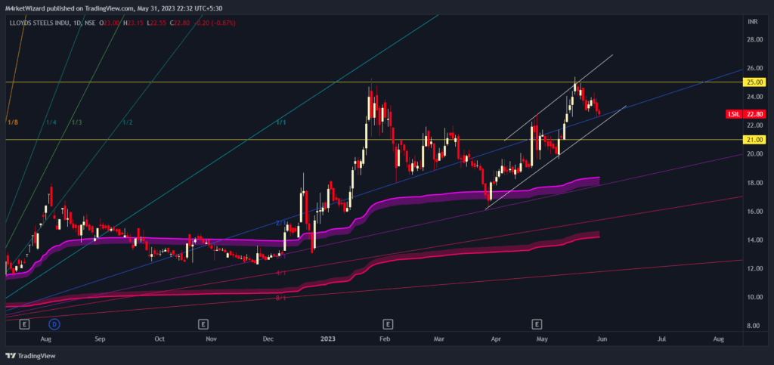Click the 2023 label on time axis
The height and width of the screenshot is (365, 774).
click(328, 339)
